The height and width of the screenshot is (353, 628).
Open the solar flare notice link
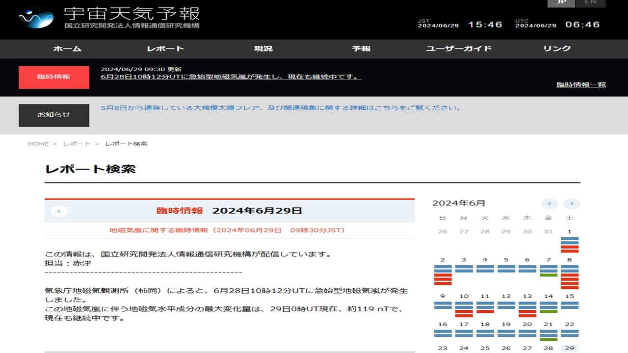tap(281, 108)
